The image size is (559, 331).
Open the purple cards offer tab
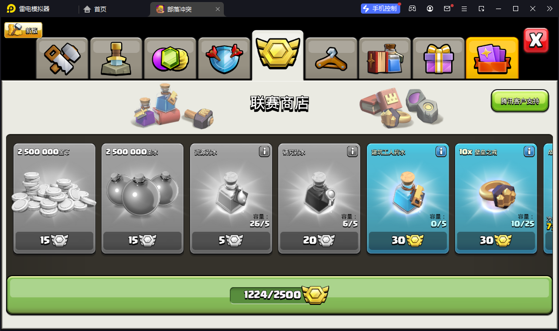click(492, 58)
